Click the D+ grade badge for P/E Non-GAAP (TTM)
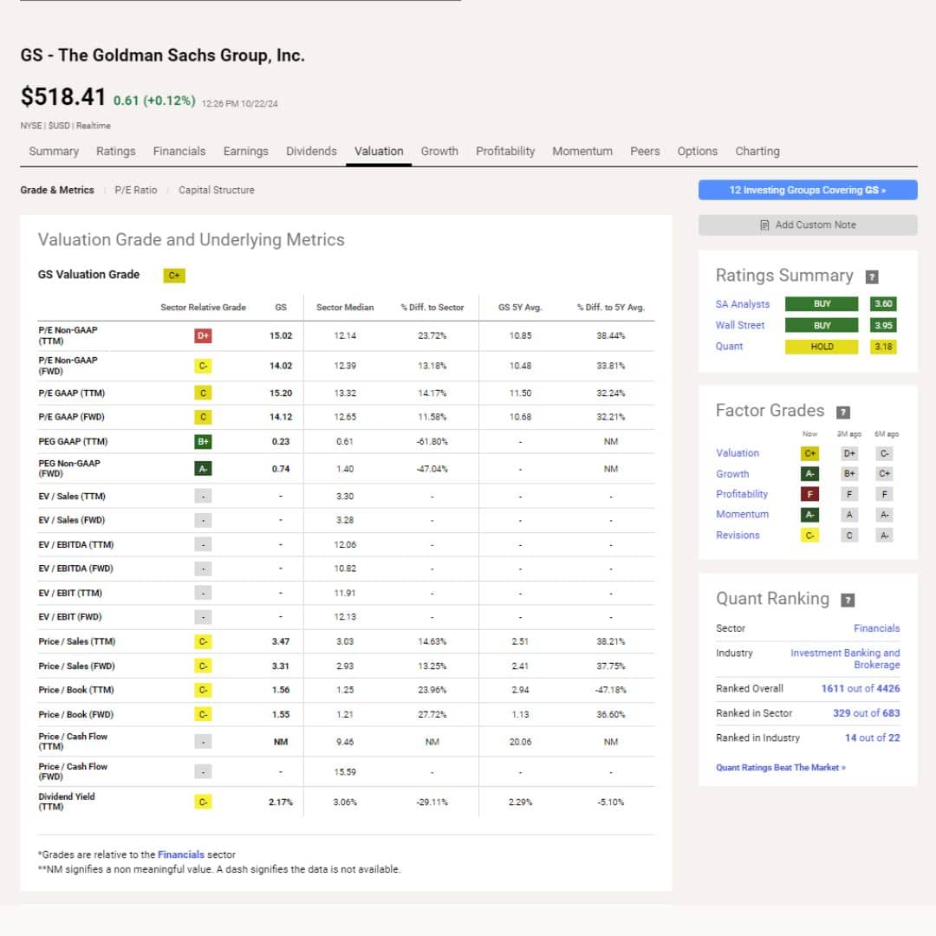Screen dimensions: 936x936 point(203,335)
